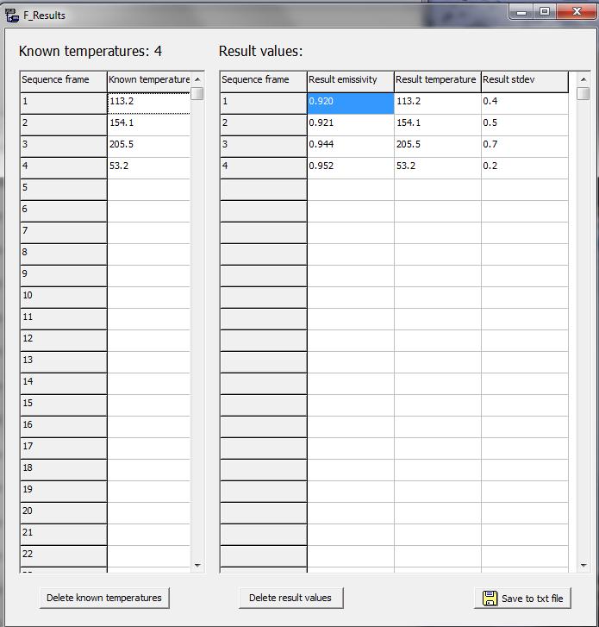The image size is (599, 627).
Task: Minimize the F_Results window
Action: [521, 11]
